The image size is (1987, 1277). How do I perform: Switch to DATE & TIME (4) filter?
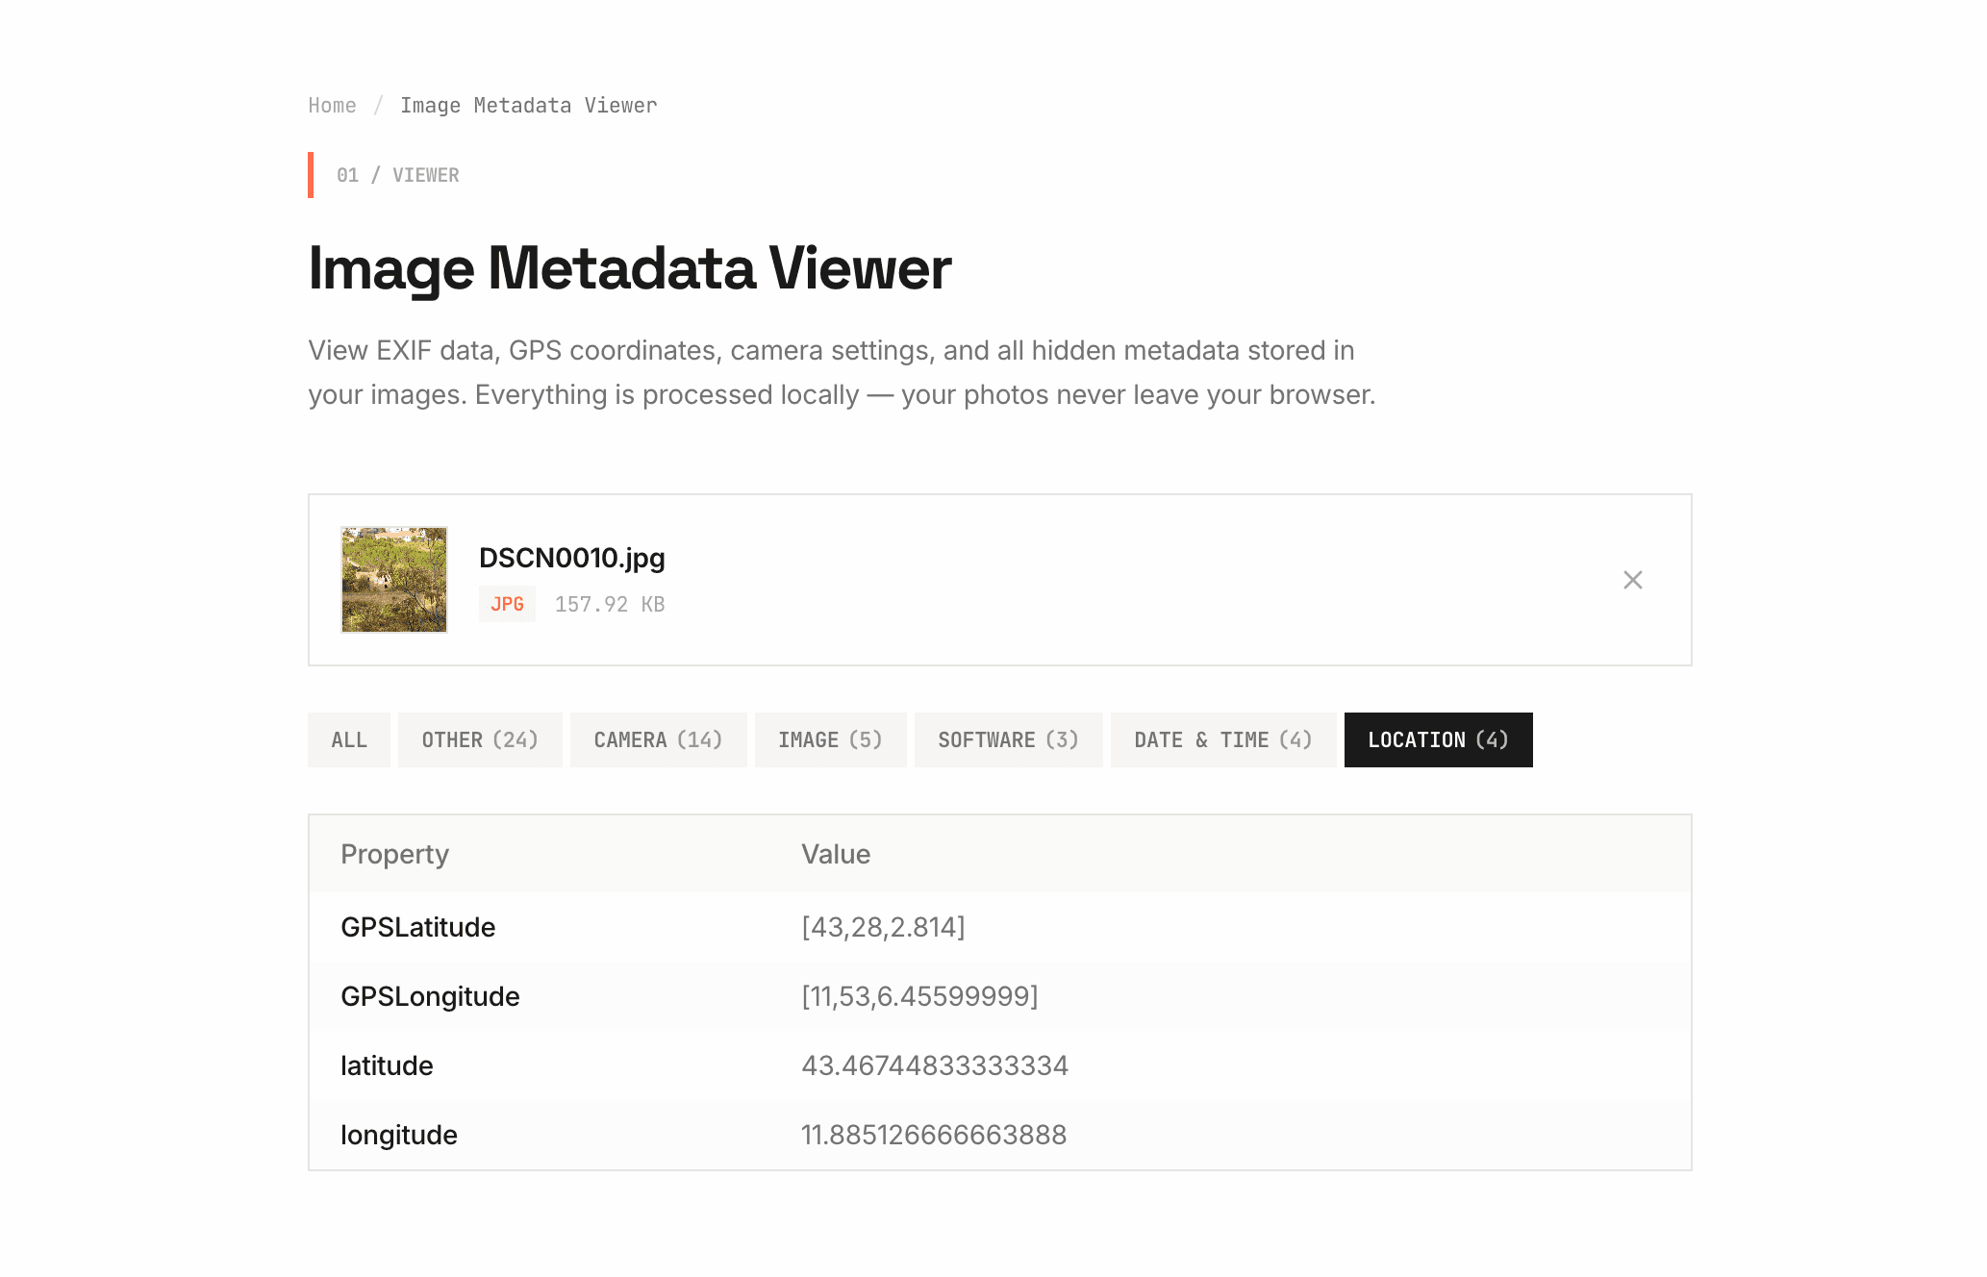coord(1222,739)
